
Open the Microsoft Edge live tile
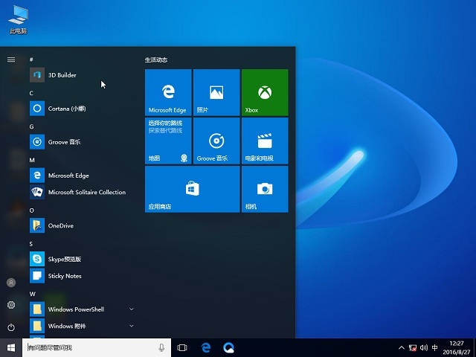point(168,92)
